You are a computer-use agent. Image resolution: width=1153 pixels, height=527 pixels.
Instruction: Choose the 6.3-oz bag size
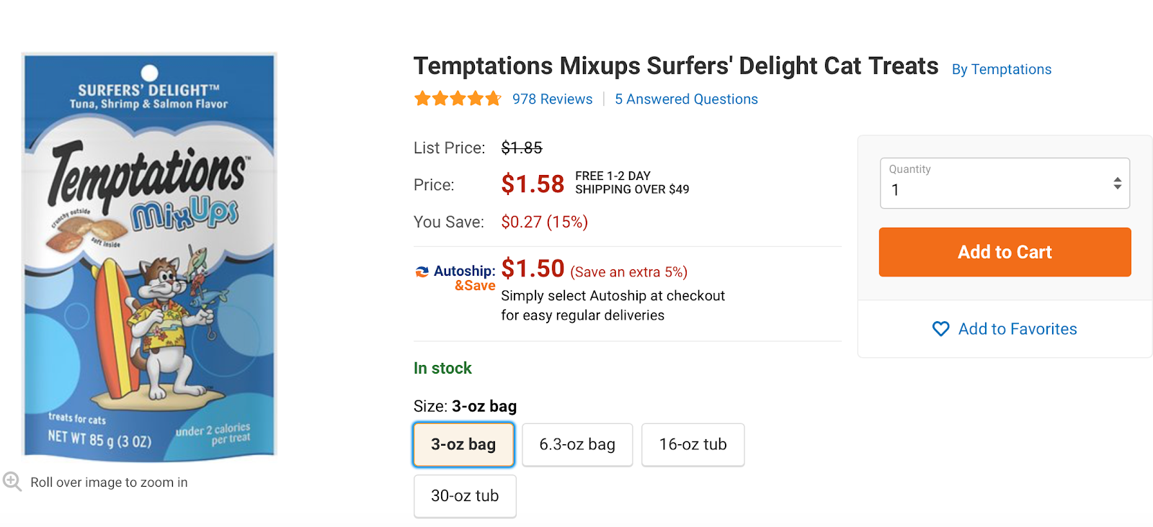tap(577, 444)
